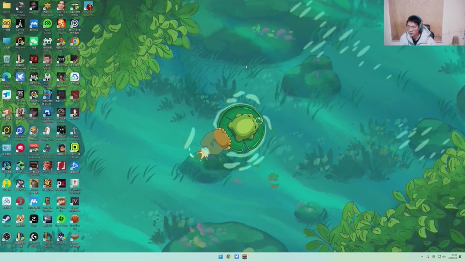Launch Microsoft Edge desktop shortcut
This screenshot has height=261, width=465.
[x=6, y=77]
